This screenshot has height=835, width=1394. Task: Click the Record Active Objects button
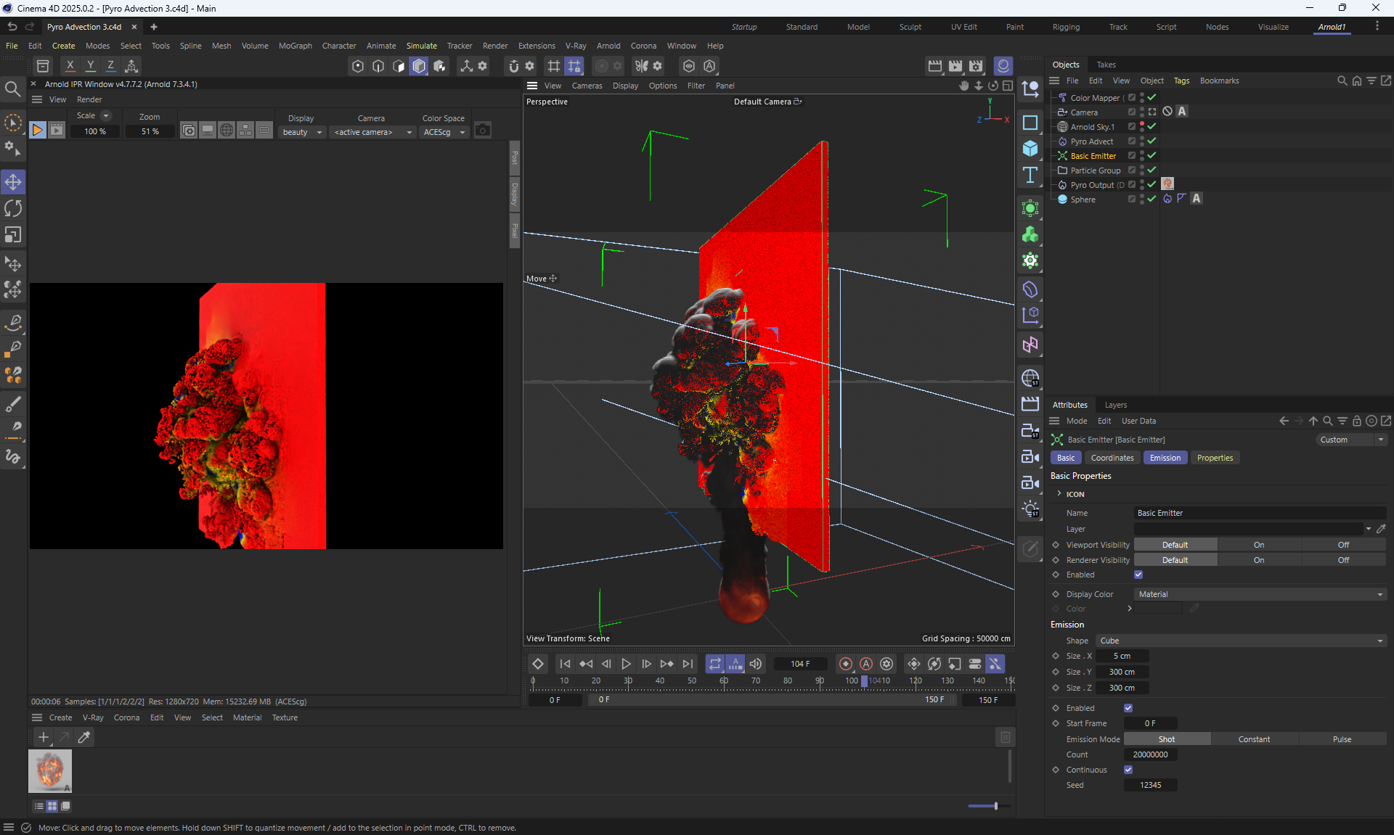click(846, 664)
